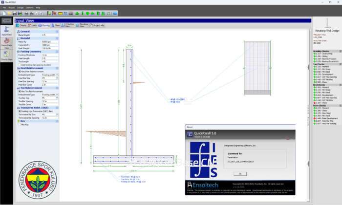Click the Footing Thickness value field
Screen dimensions: 342x205
click(50, 55)
